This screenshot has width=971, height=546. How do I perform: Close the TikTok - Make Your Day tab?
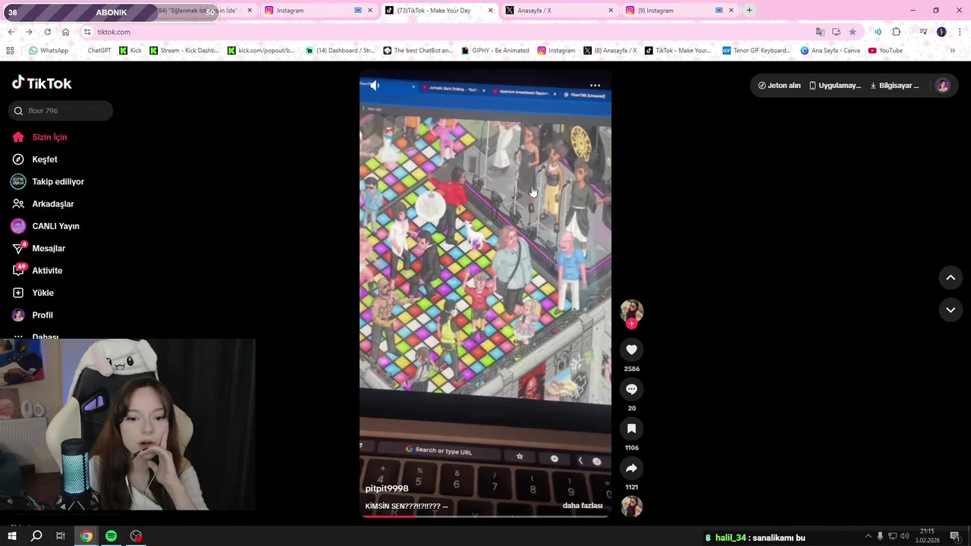490,11
